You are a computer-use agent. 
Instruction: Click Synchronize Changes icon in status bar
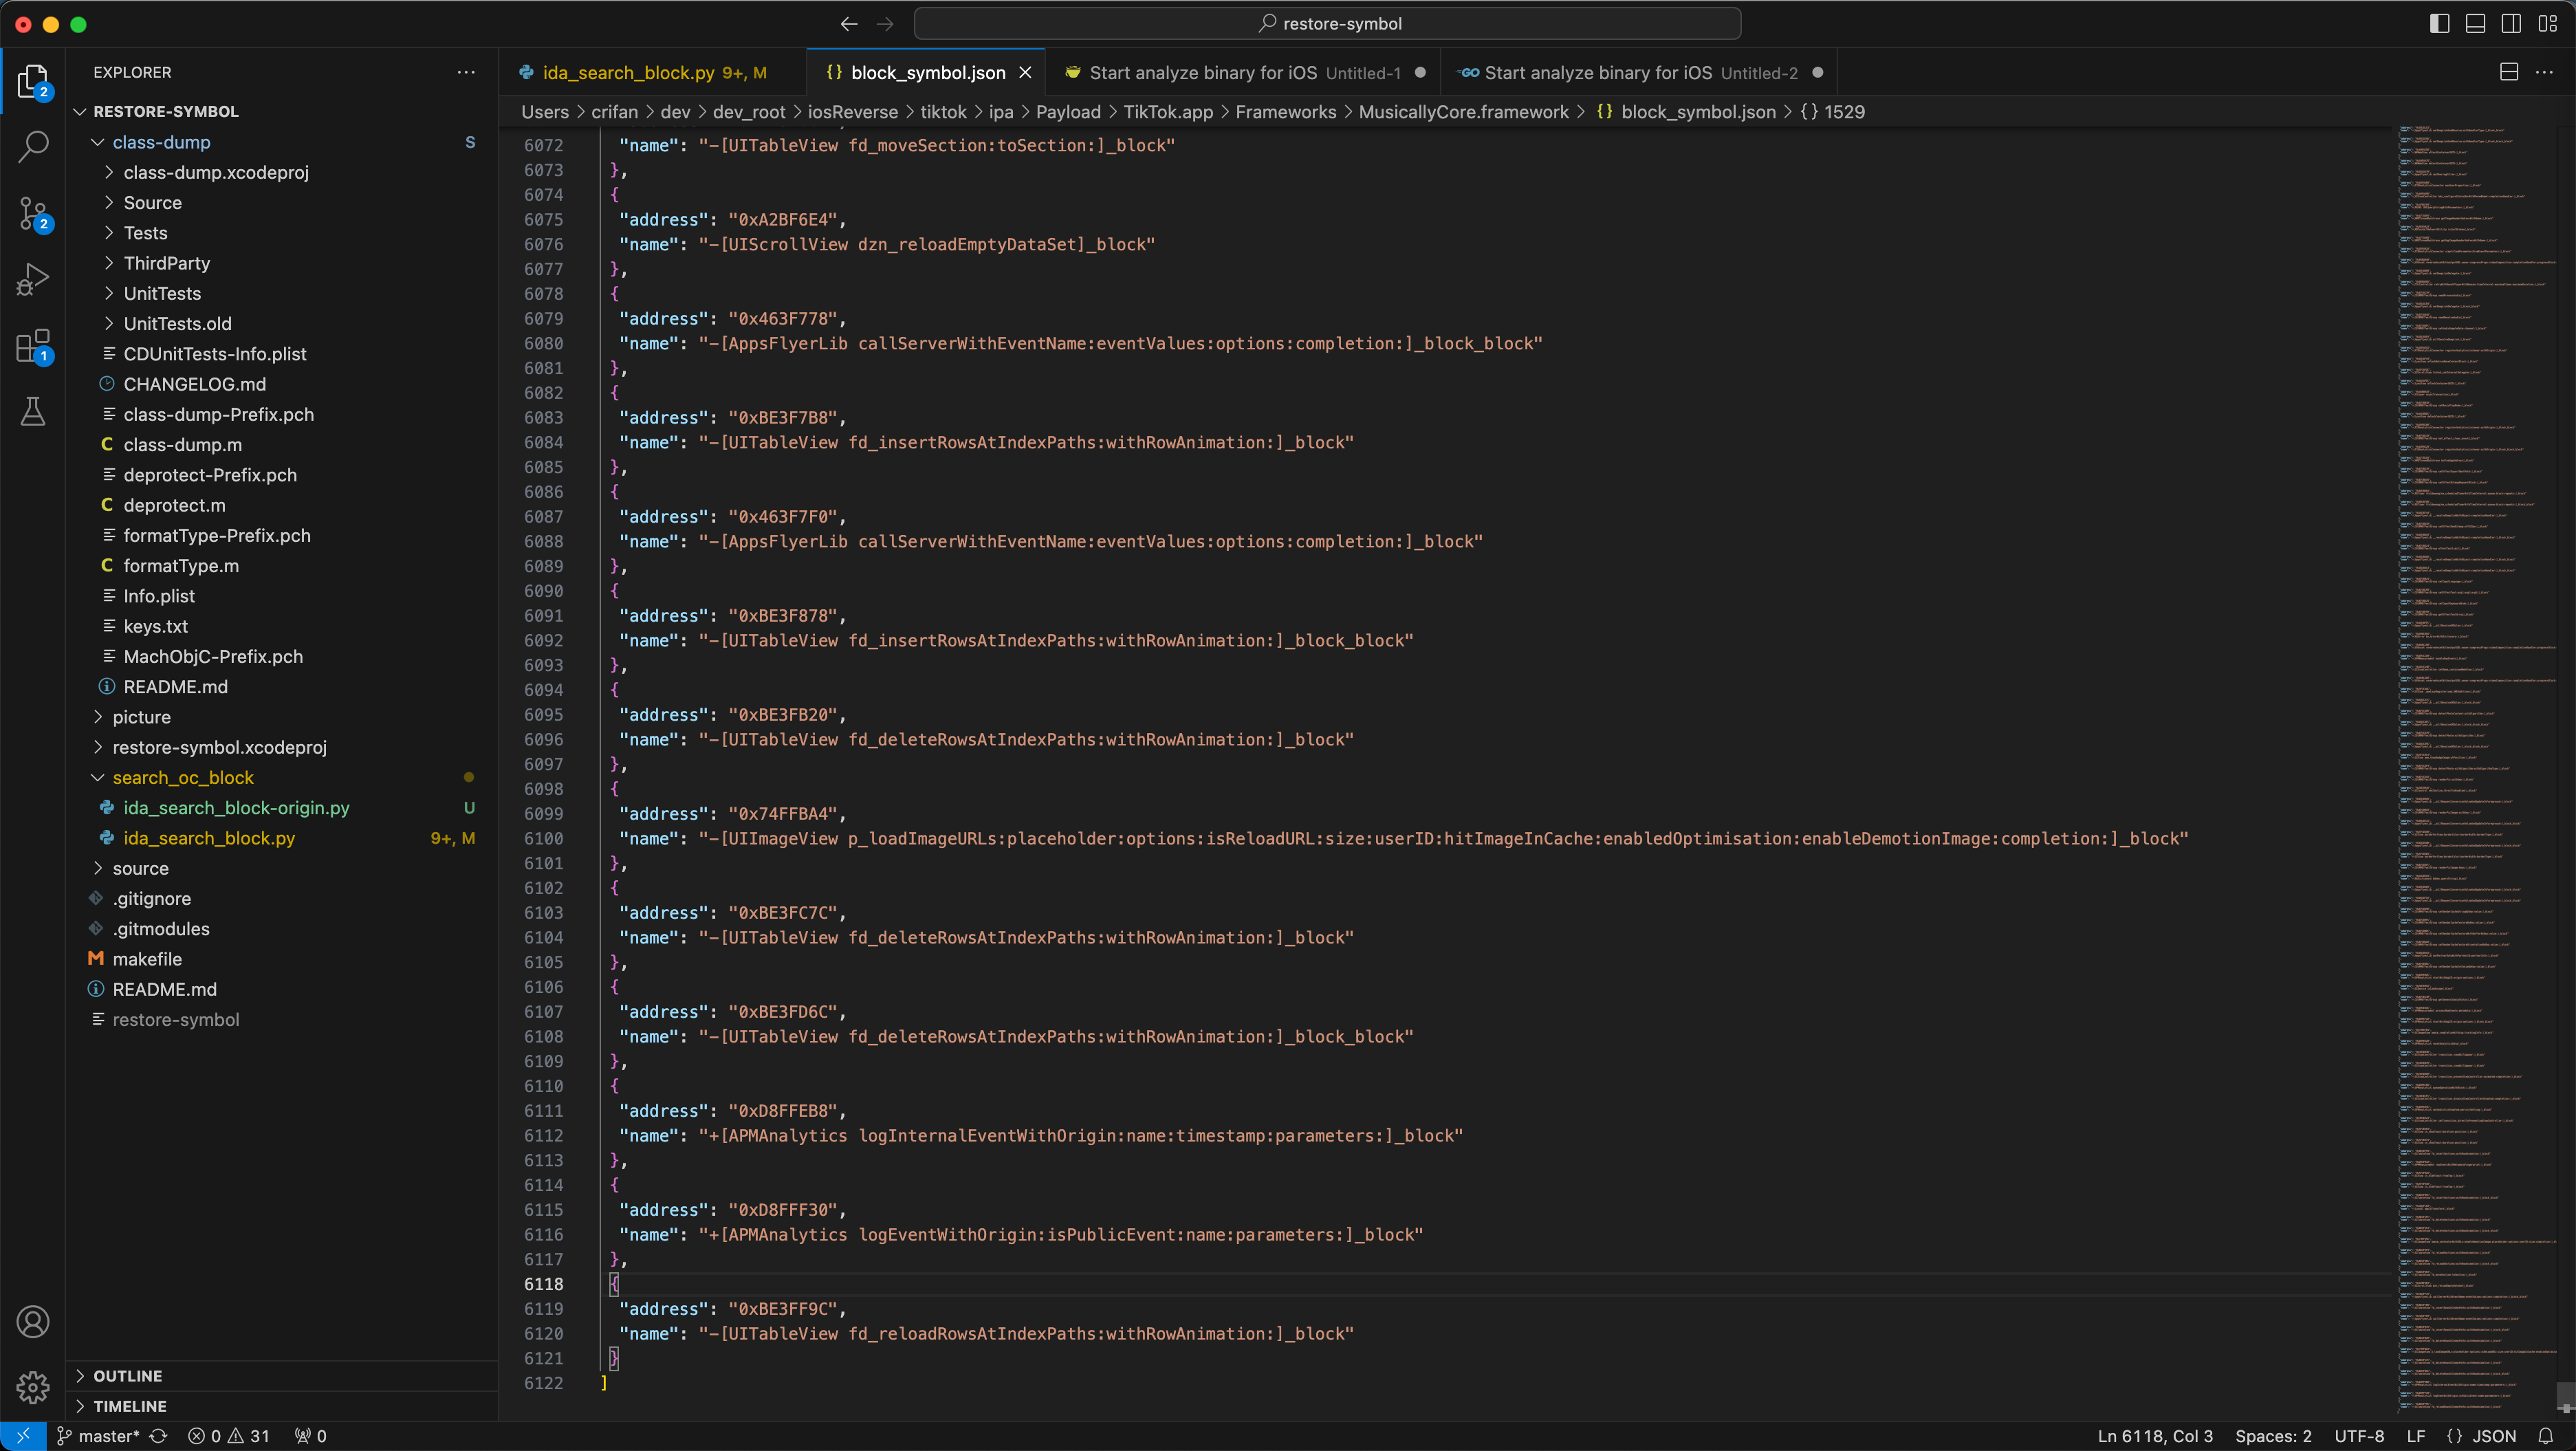tap(158, 1436)
